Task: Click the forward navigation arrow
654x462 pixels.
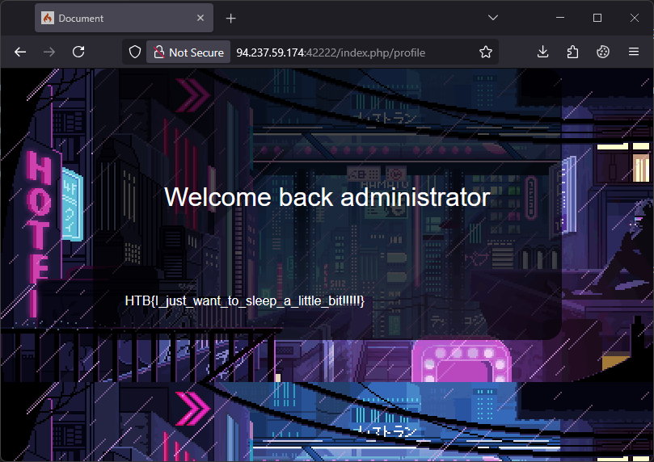Action: click(49, 52)
